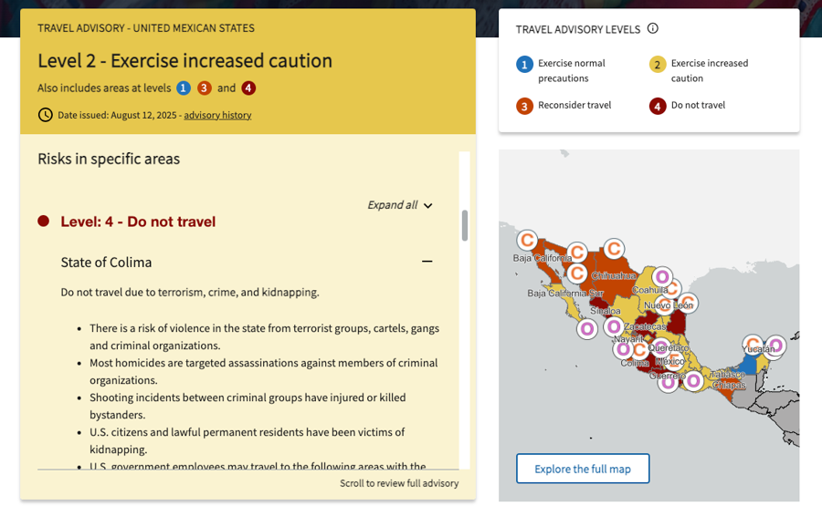Click the Baja California Sur map label
Viewport: 822px width, 506px height.
[x=565, y=293]
